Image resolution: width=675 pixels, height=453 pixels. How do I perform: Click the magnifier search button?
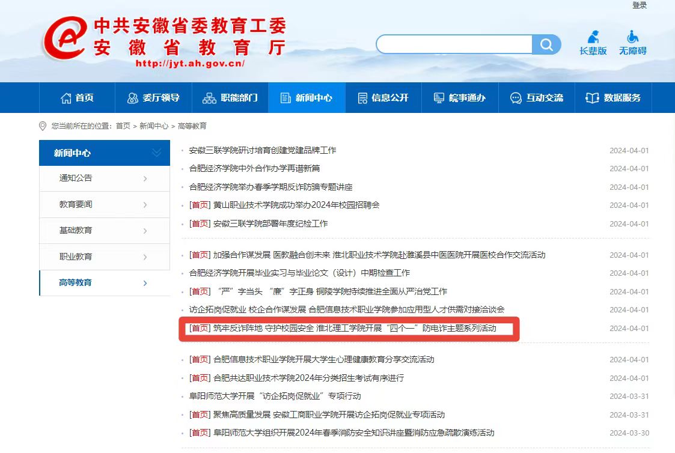click(546, 45)
